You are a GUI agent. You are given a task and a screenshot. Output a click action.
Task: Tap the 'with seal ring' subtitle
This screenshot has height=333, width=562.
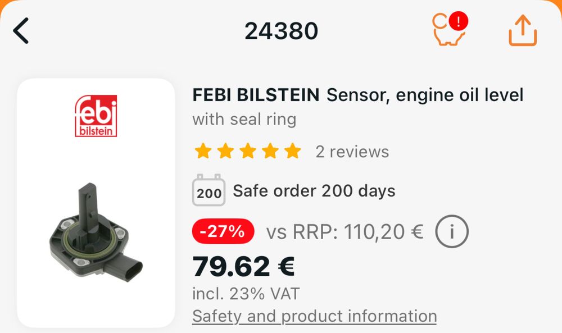click(x=244, y=119)
